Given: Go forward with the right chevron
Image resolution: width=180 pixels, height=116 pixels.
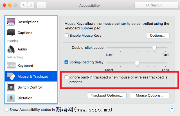Looking at the screenshot, I should [32, 5].
